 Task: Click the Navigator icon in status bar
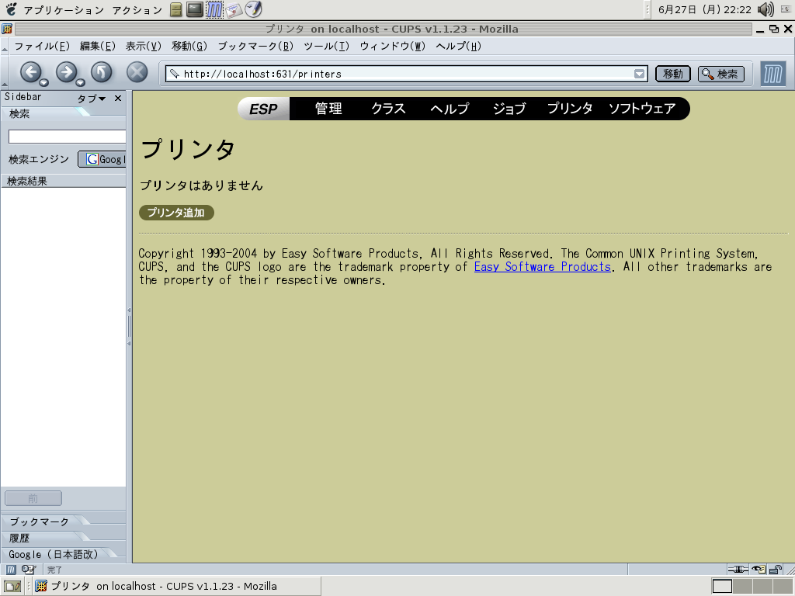tap(11, 570)
